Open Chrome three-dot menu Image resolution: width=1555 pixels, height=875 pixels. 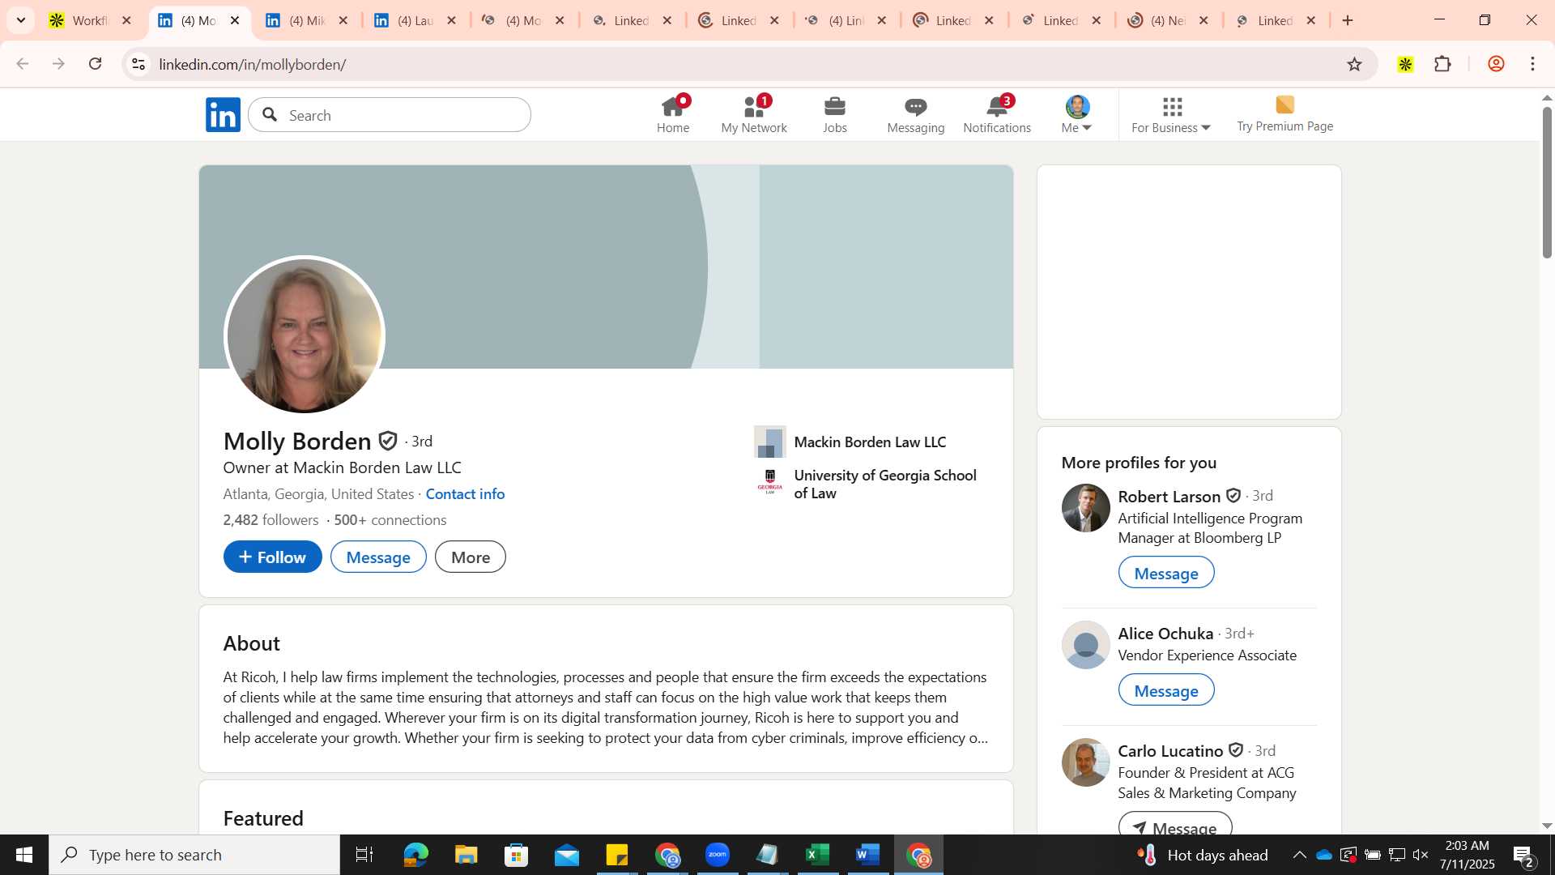tap(1532, 64)
